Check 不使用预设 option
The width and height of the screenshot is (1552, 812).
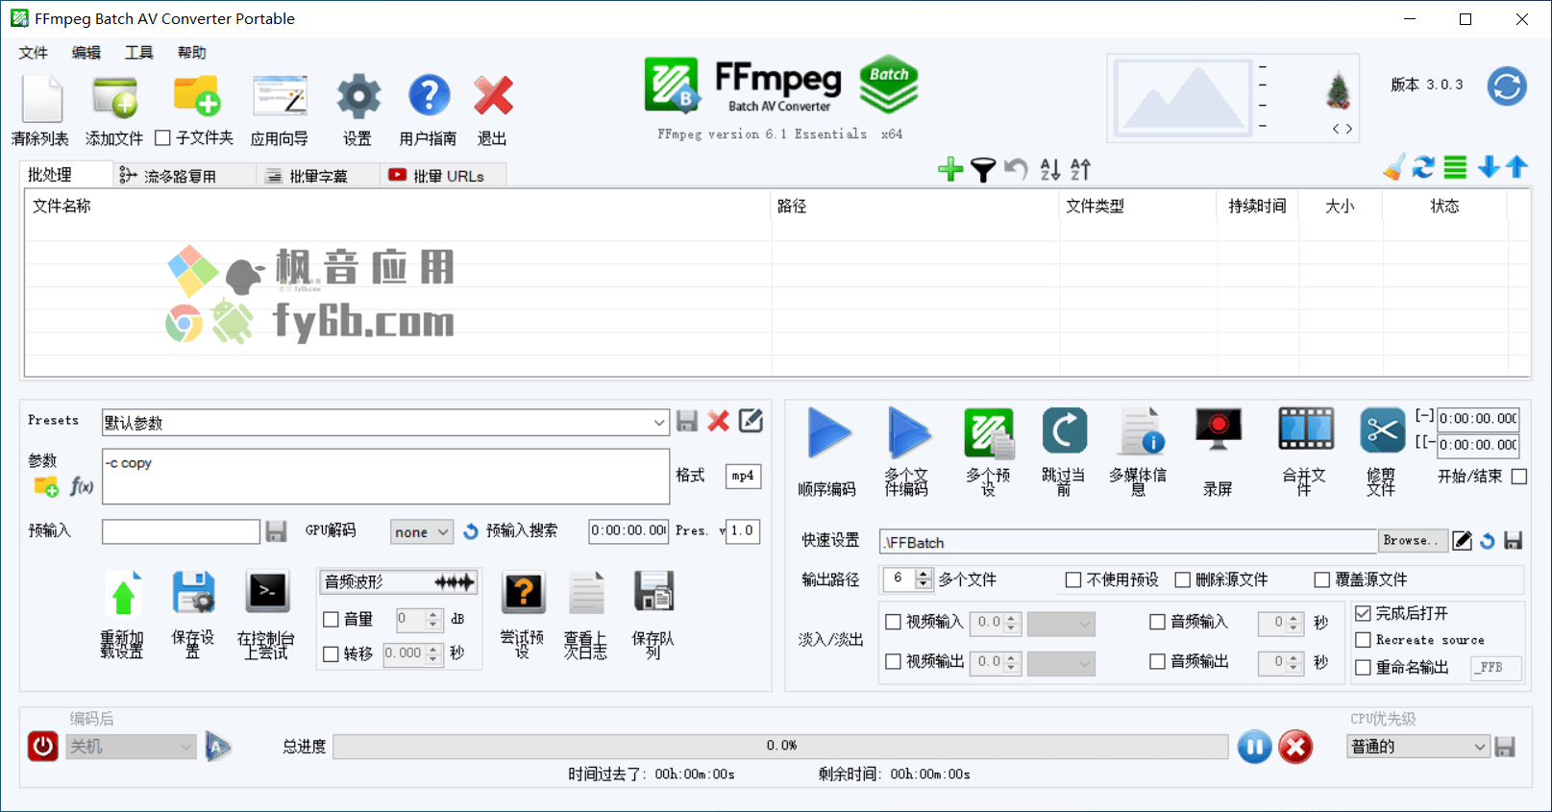(1073, 579)
